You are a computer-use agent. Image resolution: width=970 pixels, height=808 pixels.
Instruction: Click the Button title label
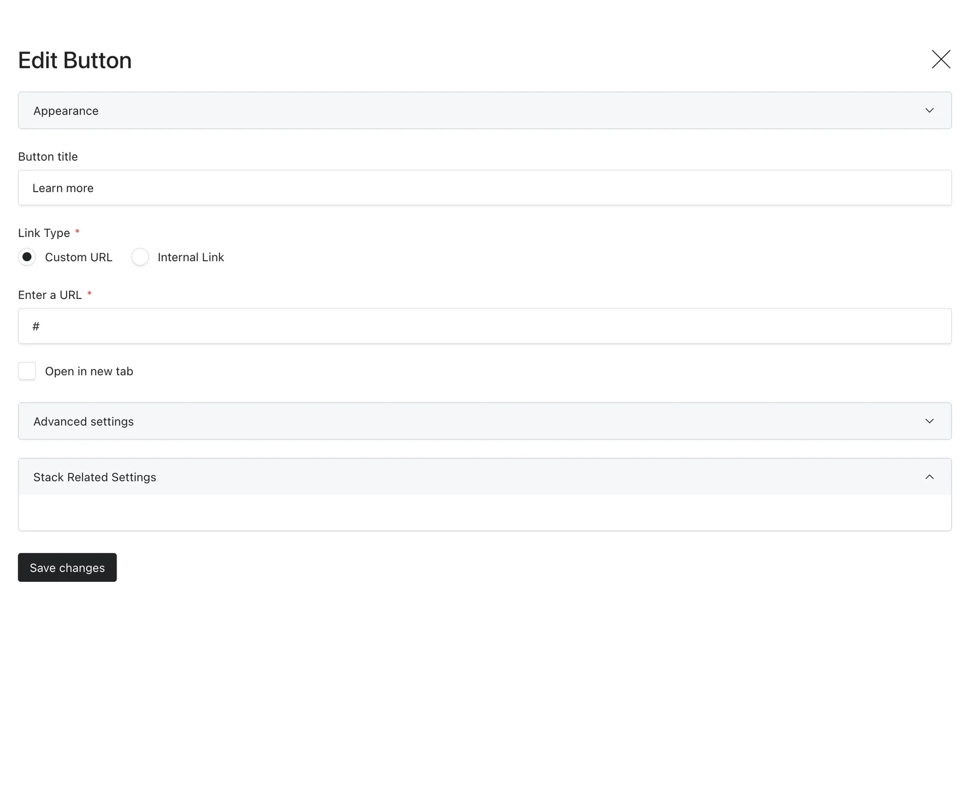[48, 156]
